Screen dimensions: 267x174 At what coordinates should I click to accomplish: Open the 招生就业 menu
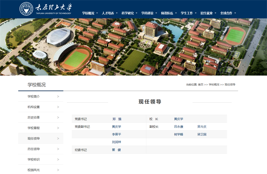206,13
